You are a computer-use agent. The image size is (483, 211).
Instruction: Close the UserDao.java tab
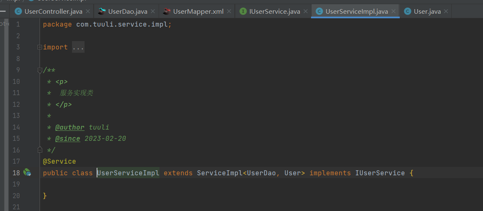153,12
